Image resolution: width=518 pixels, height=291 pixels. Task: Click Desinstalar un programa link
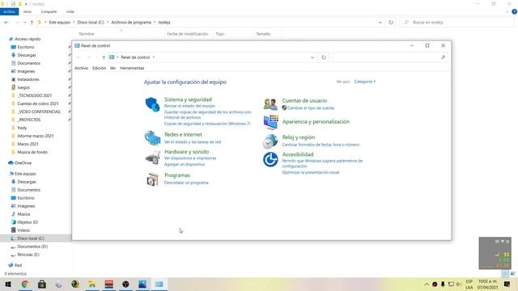click(186, 183)
